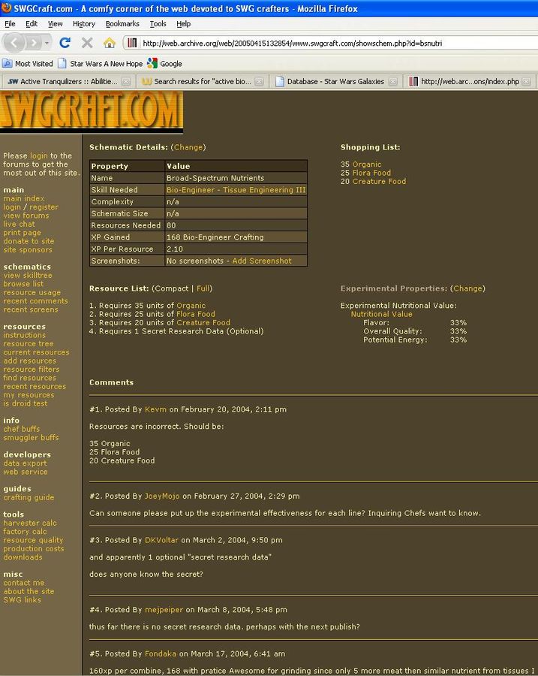Viewport: 538px width, 676px height.
Task: Click the Bio-Engineer Tissue Engineering III skill link
Action: [x=236, y=190]
